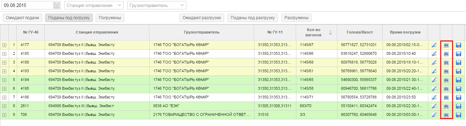
Task: Click the floppy disk save icon in row 4196
Action: pos(458,97)
